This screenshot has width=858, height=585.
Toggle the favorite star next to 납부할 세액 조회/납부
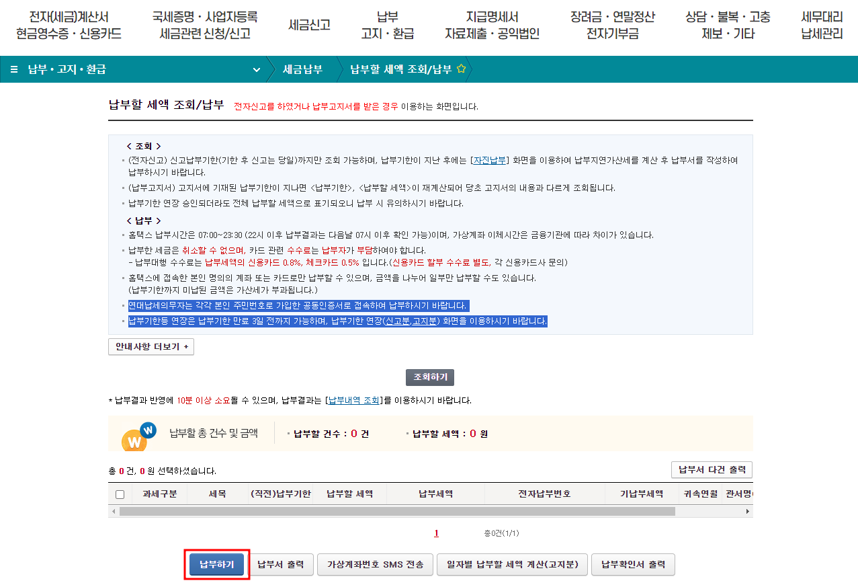click(x=461, y=69)
